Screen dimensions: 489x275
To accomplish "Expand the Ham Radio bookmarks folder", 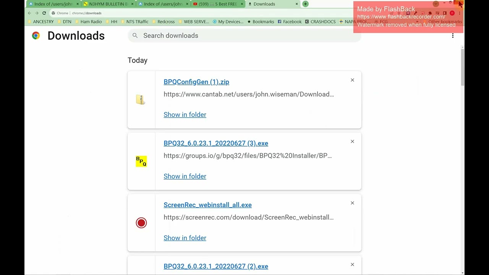I will 88,22.
